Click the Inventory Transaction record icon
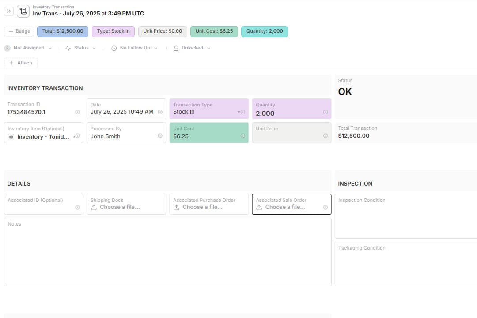This screenshot has height=318, width=477. point(23,11)
